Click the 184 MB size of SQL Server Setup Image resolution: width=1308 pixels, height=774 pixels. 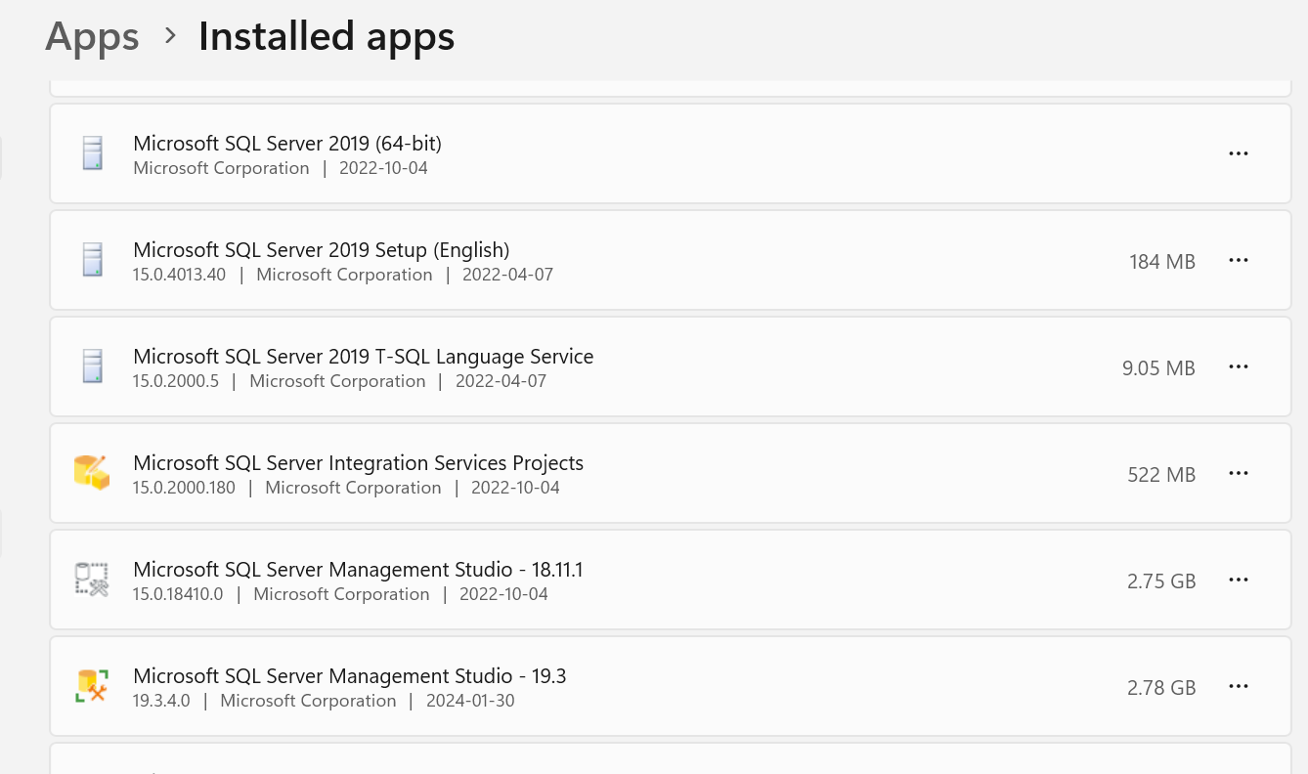(x=1161, y=262)
